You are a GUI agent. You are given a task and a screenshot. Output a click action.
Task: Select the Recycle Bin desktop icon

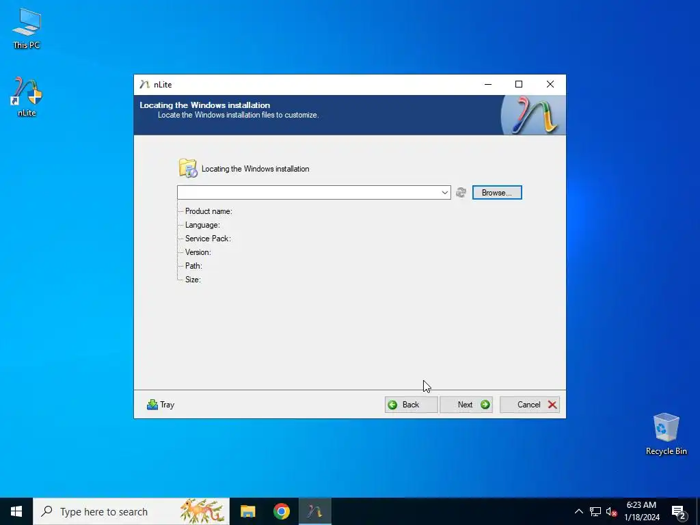[666, 434]
